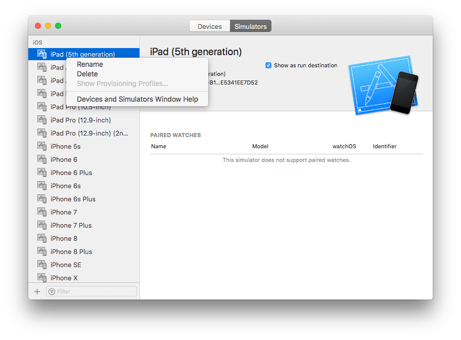Select iPhone 6s simulator row
Screen dimensions: 461x340
[84, 186]
